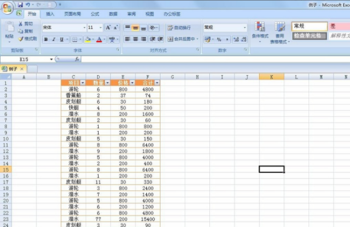Open the 页面布局 ribbon tab
Screen dimensions: 350x227
point(72,14)
